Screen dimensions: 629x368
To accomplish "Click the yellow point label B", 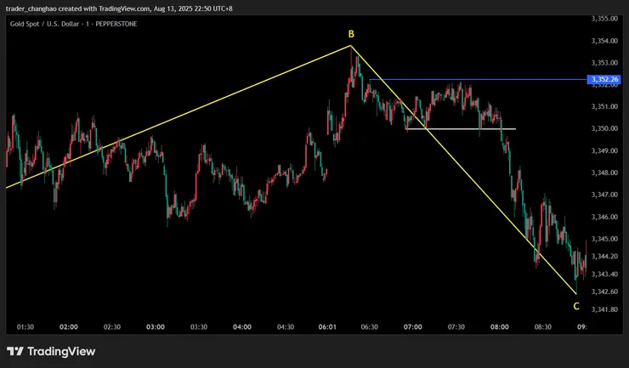I will 351,35.
